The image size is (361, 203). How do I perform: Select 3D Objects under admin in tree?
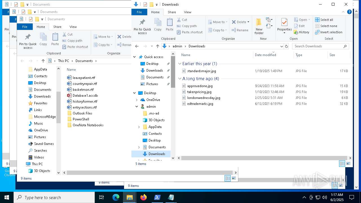coord(157,120)
